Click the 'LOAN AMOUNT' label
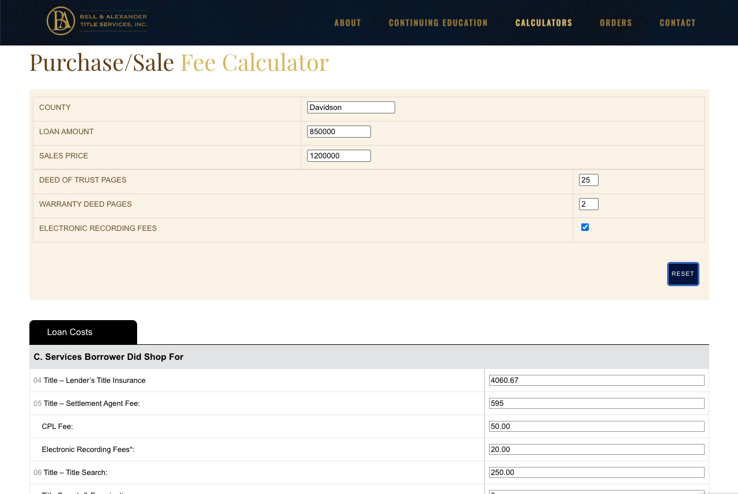Screen dimensions: 738x494 click(x=66, y=132)
